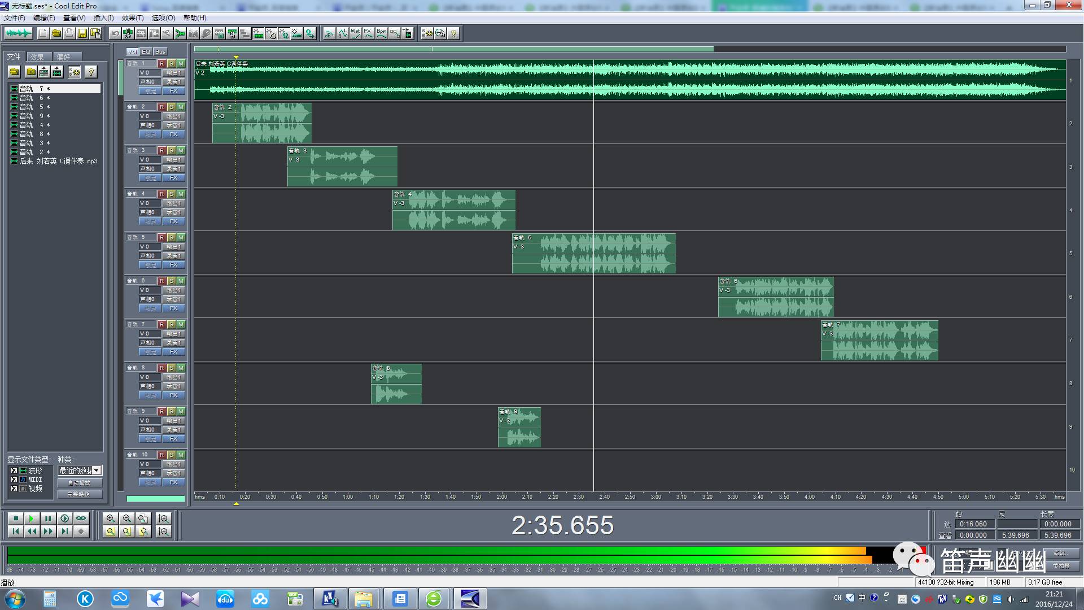This screenshot has height=610, width=1084.
Task: Click the waveform view switch icon
Action: pos(18,33)
